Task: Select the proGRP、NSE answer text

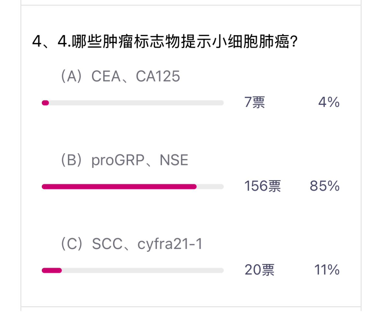Action: [140, 160]
